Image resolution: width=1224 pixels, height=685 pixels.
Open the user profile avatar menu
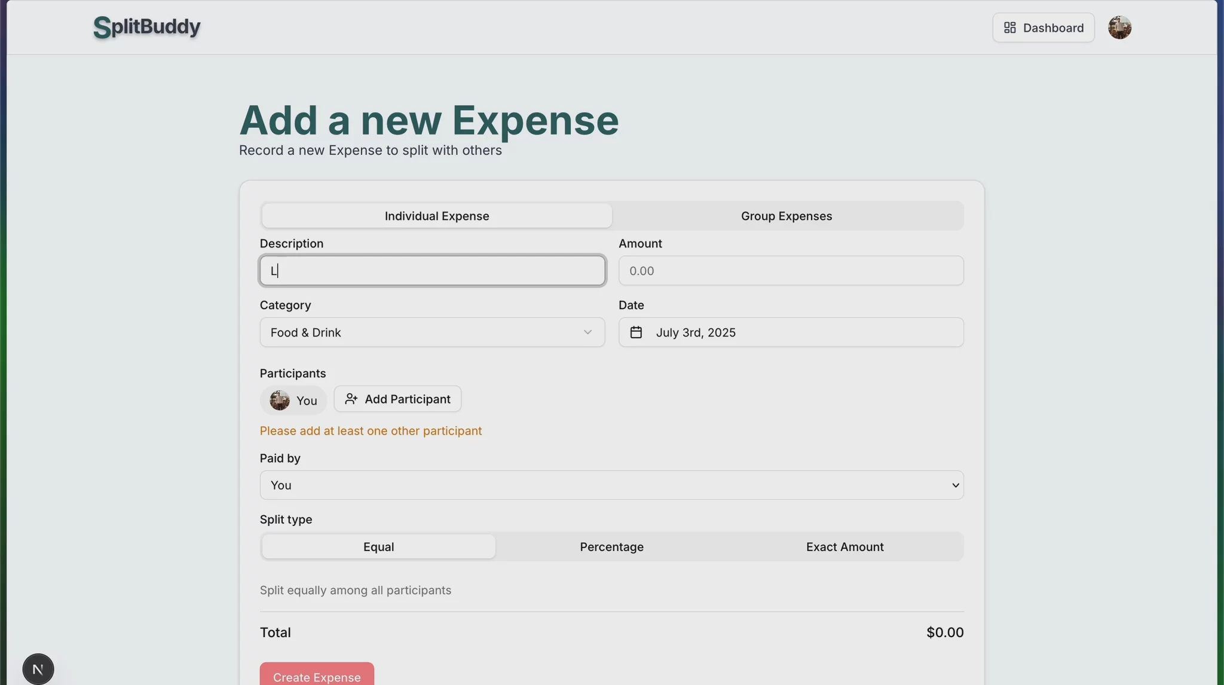coord(1119,27)
